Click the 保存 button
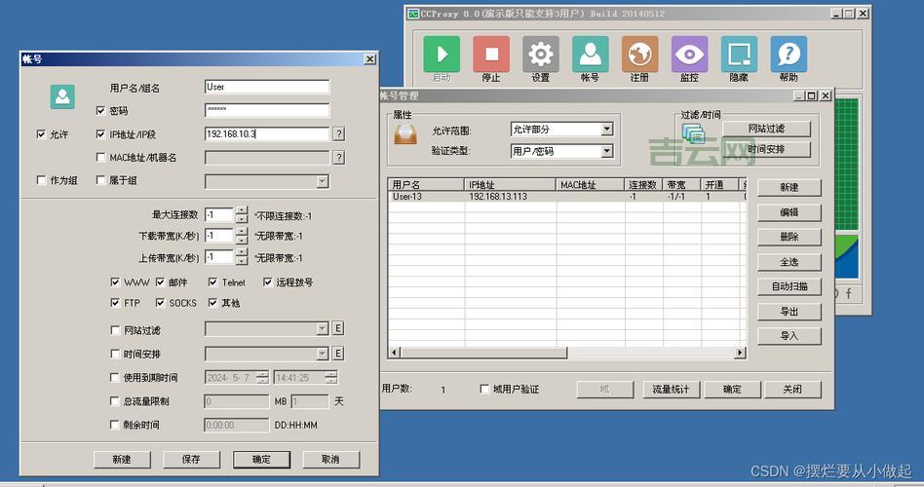The width and height of the screenshot is (924, 487). coord(191,459)
